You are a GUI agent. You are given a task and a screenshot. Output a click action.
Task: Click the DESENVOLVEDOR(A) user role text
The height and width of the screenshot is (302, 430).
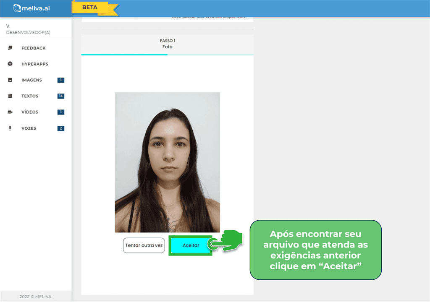[x=28, y=32]
